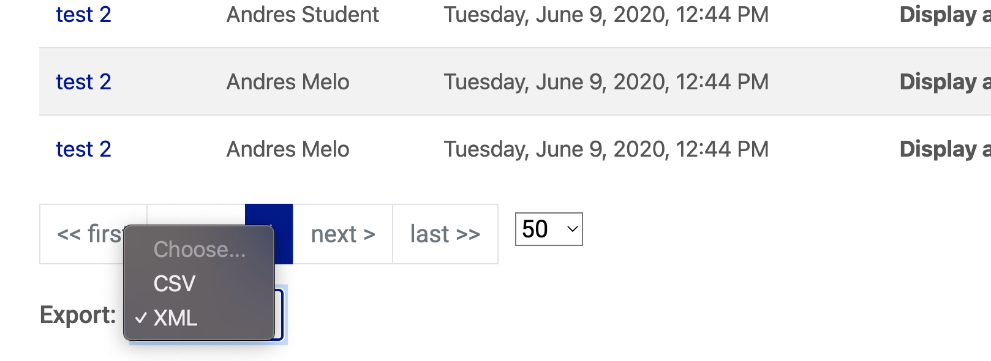Jump to the last page
This screenshot has width=991, height=361.
[445, 234]
